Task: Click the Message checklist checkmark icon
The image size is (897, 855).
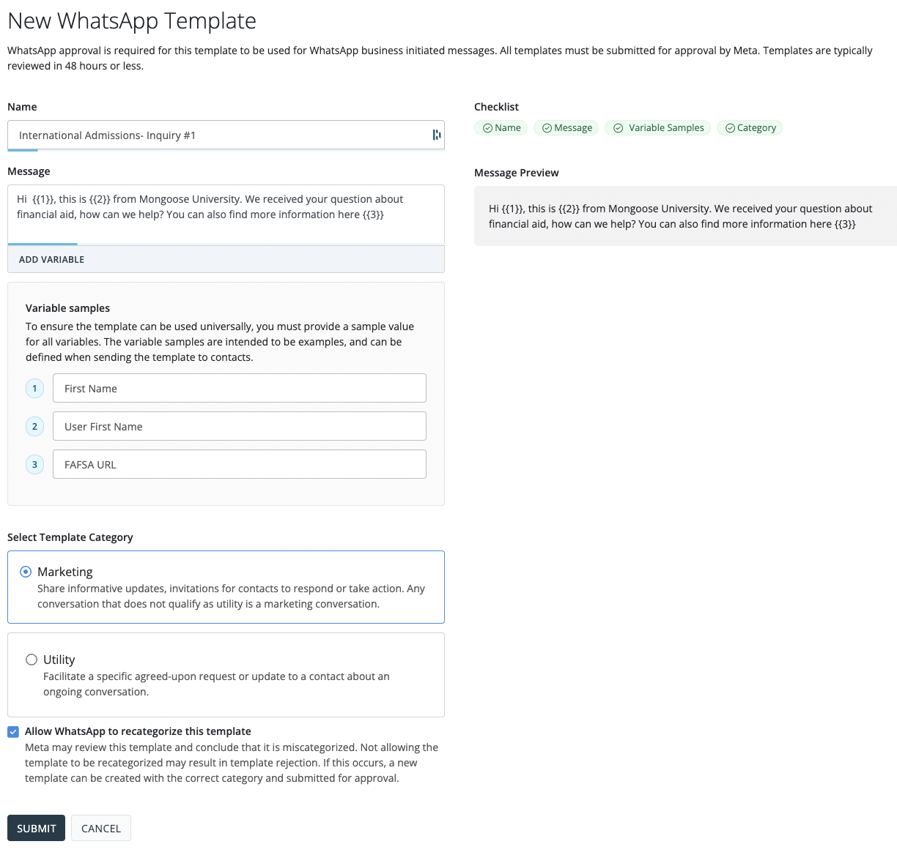Action: click(x=547, y=128)
